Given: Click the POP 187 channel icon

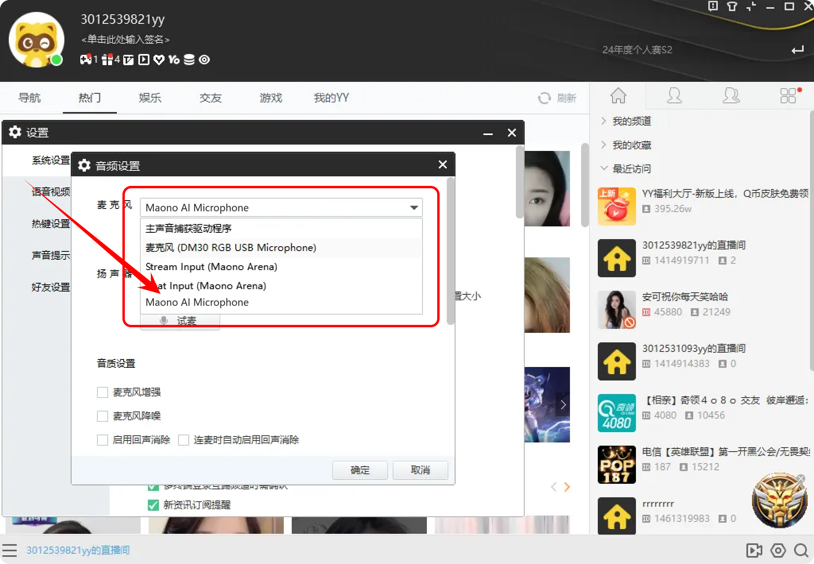Looking at the screenshot, I should [617, 465].
